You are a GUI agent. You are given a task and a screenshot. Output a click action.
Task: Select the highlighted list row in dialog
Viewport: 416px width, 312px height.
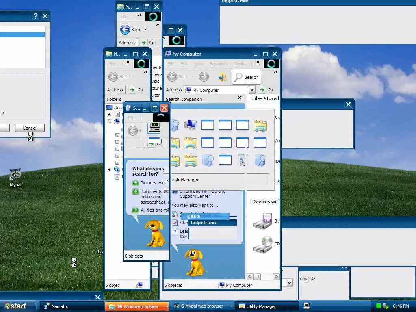(23, 35)
